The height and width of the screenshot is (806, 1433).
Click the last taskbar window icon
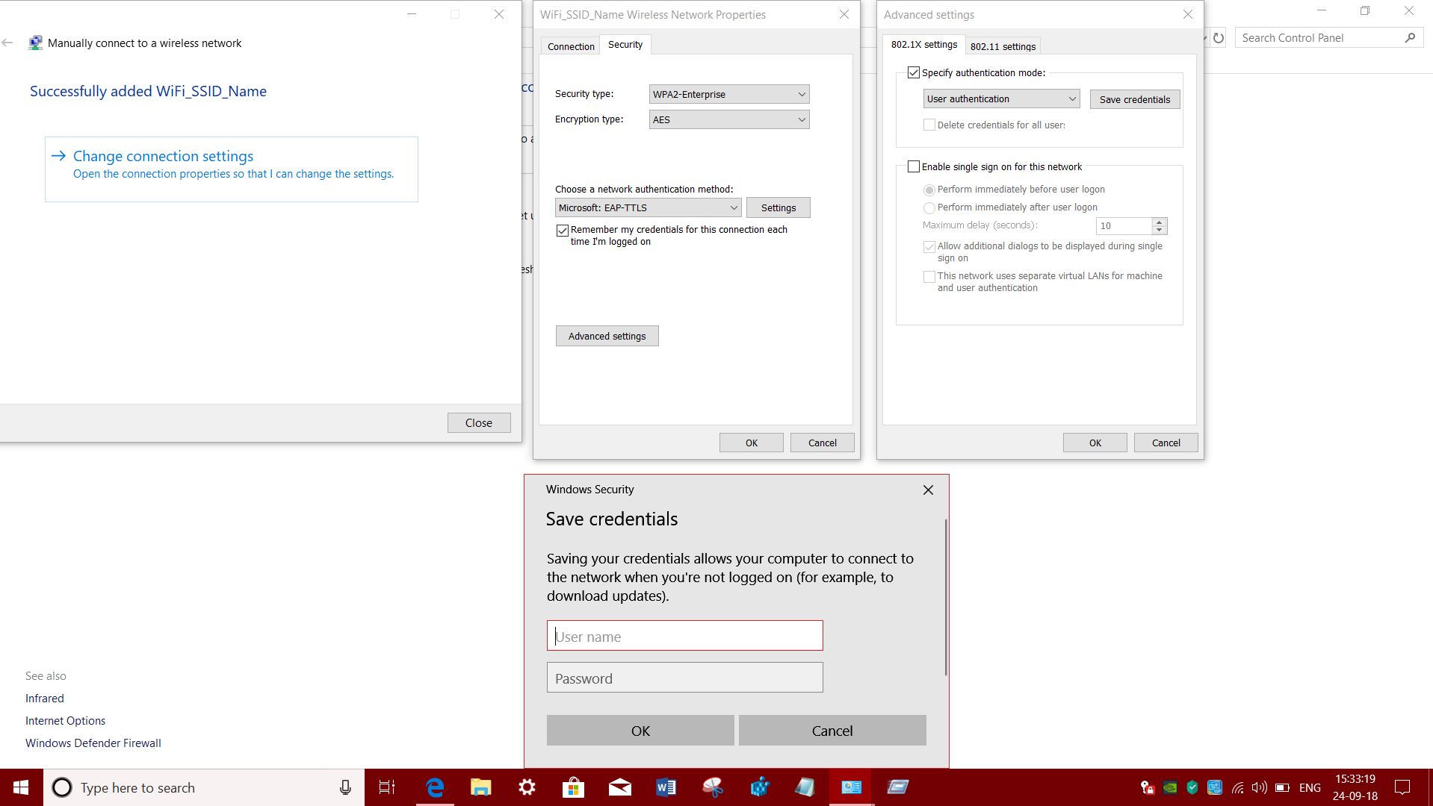897,787
